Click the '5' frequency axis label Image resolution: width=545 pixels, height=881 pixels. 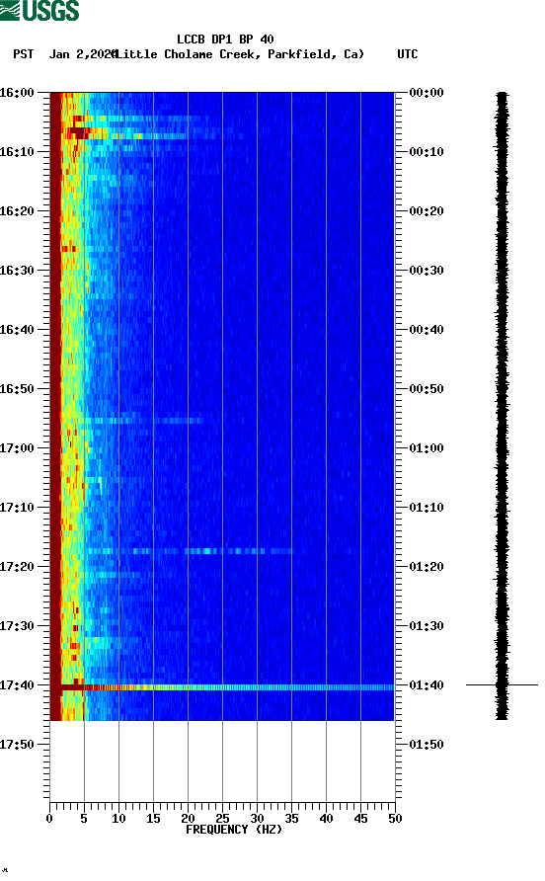[x=84, y=819]
